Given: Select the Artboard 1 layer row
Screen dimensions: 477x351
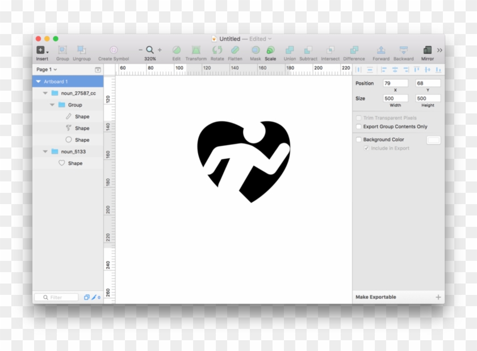Looking at the screenshot, I should pyautogui.click(x=68, y=82).
